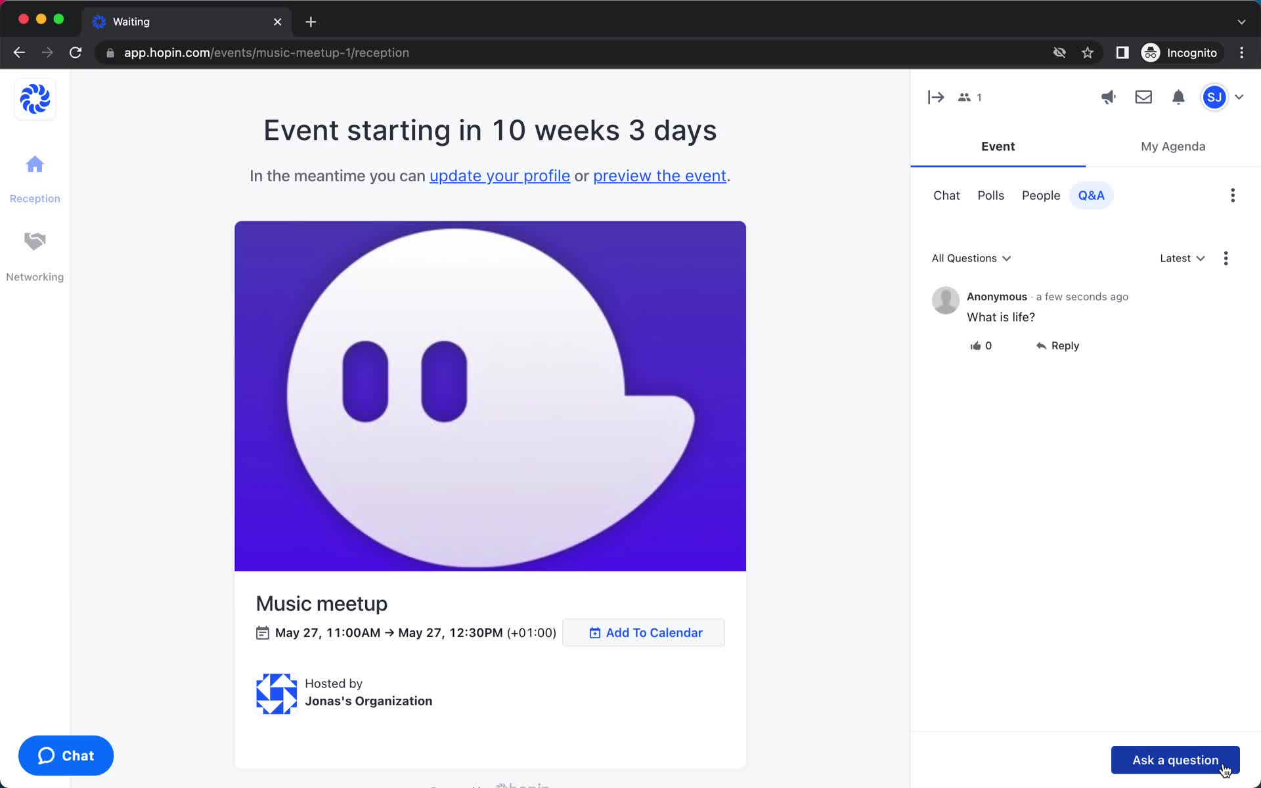Screen dimensions: 1261x788
Task: Toggle the mute audio speaker icon
Action: coord(1107,97)
